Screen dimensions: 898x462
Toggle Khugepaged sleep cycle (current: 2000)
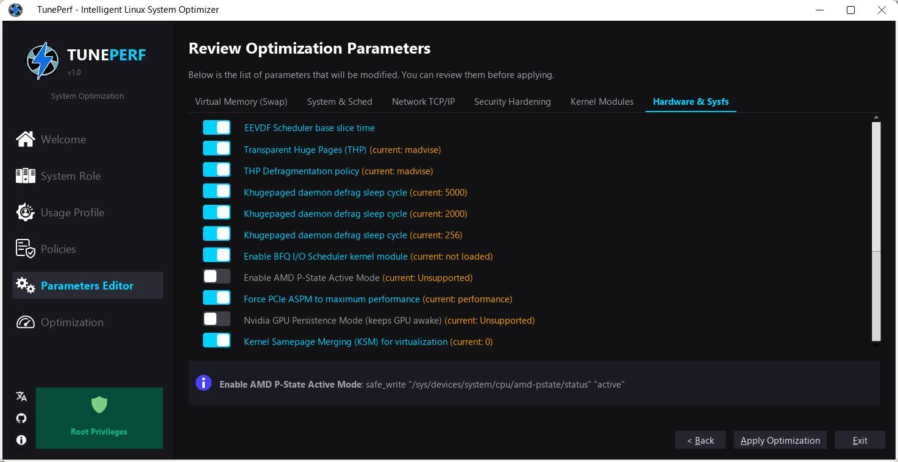tap(216, 213)
